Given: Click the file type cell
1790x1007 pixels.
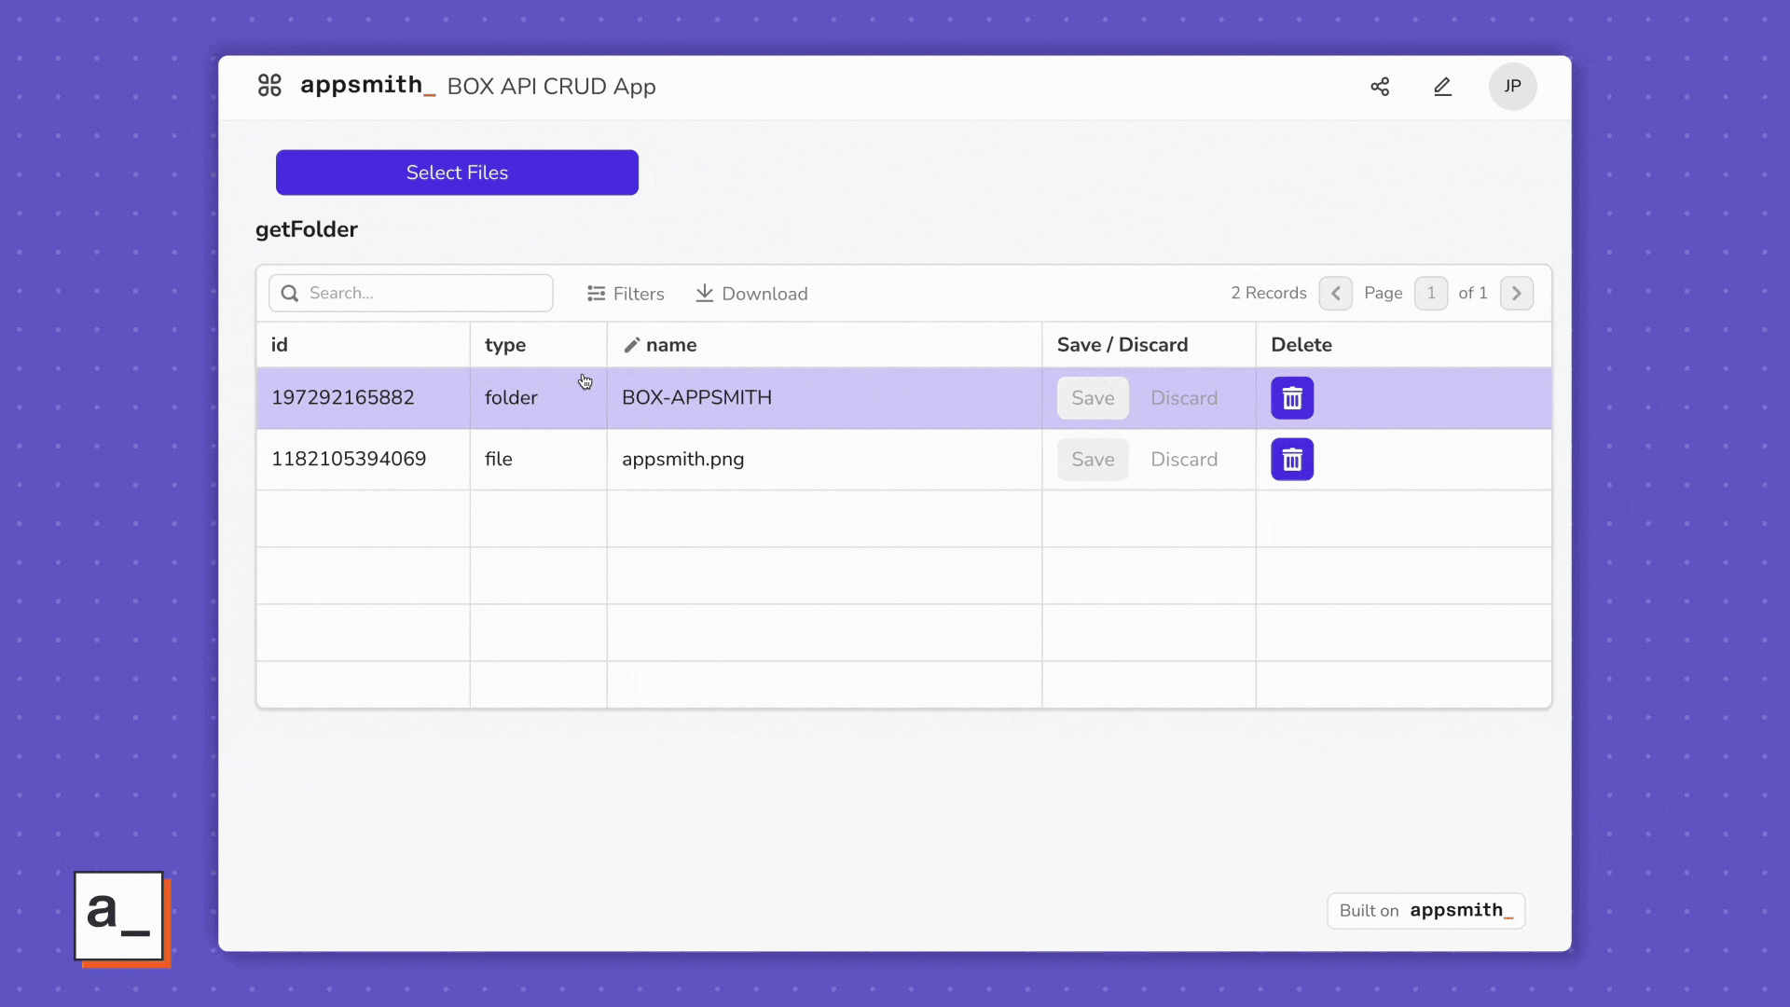Looking at the screenshot, I should coord(539,460).
